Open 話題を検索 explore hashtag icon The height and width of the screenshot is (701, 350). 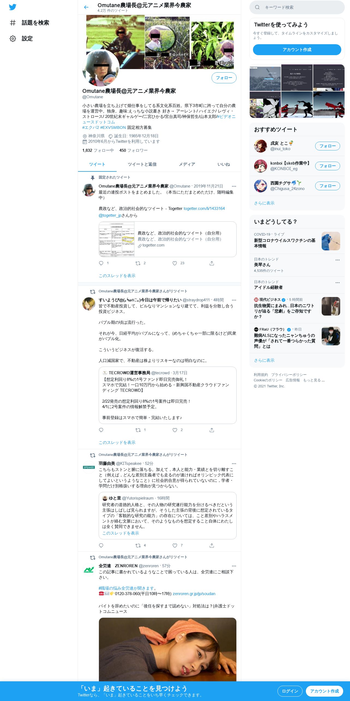[x=13, y=23]
